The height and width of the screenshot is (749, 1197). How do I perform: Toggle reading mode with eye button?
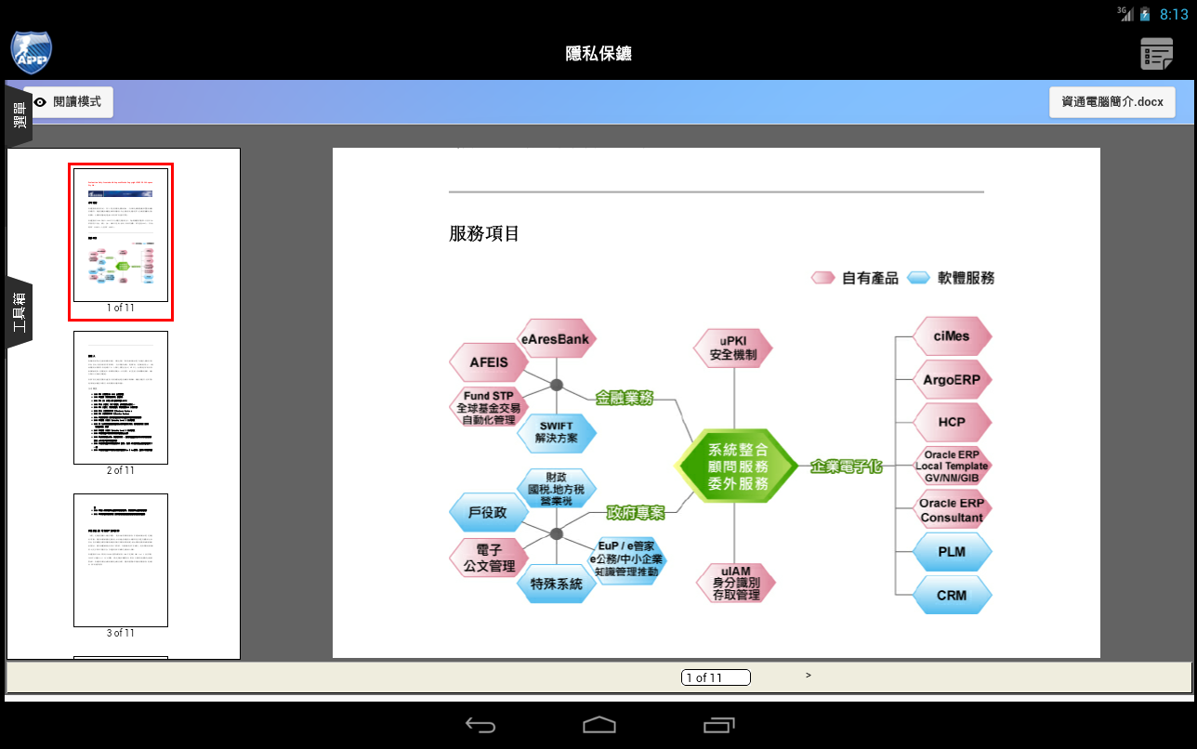pos(68,102)
